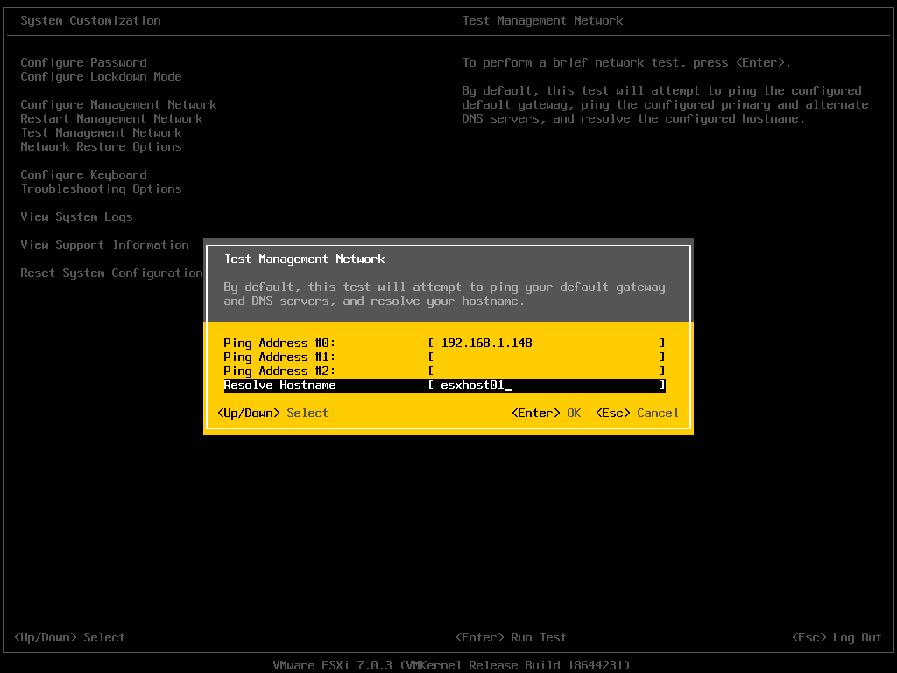This screenshot has width=897, height=673.
Task: Open Network Restore Options
Action: pyautogui.click(x=102, y=146)
